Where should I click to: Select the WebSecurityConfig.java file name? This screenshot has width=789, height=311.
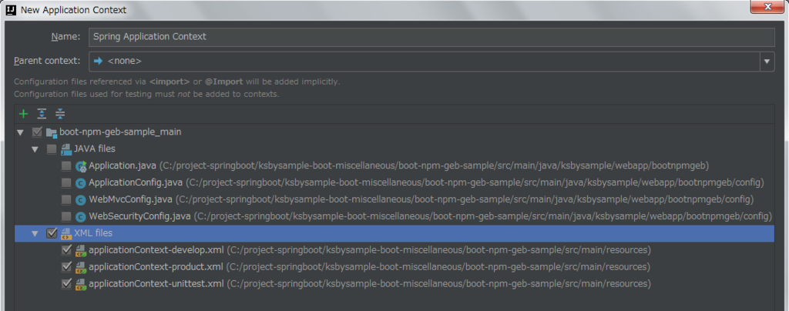click(x=140, y=216)
